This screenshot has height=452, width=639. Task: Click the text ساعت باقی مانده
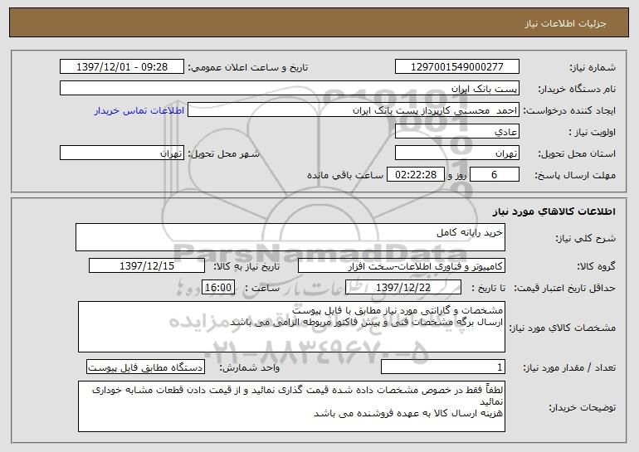point(344,175)
